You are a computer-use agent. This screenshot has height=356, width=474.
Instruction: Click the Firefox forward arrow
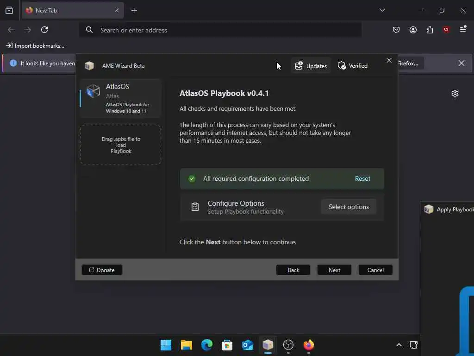28,30
